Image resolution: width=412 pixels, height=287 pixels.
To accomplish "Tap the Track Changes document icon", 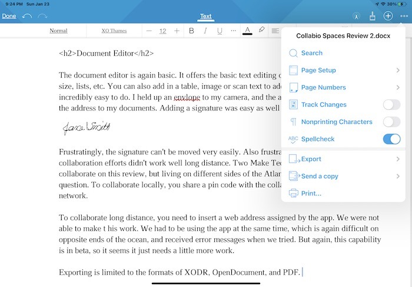I will click(293, 104).
